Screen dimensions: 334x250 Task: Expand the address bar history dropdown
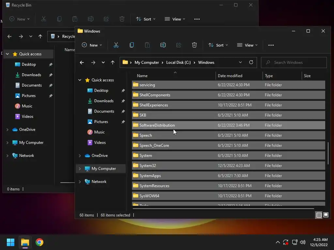point(240,62)
